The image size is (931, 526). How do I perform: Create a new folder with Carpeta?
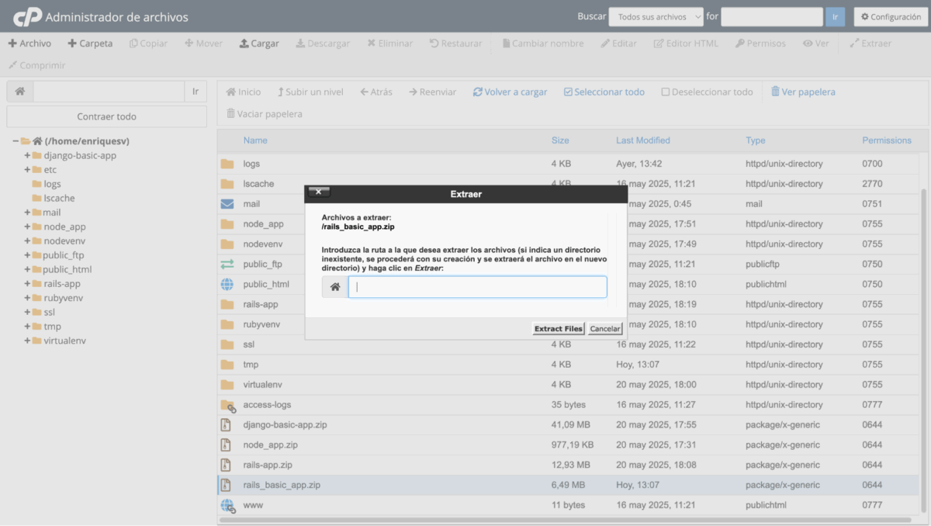(90, 43)
